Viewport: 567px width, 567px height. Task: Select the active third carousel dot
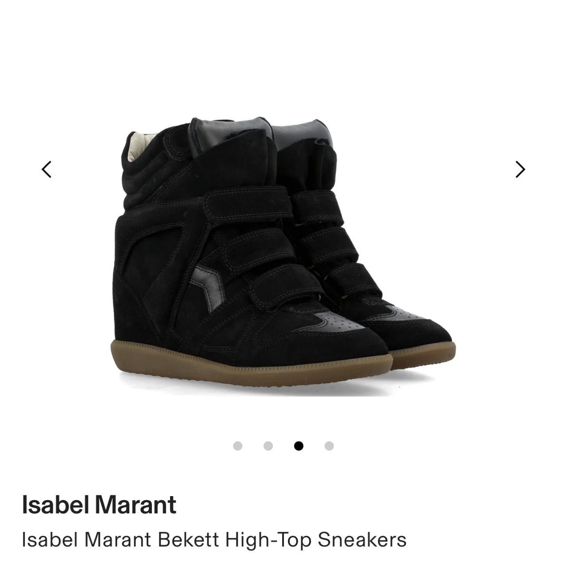click(x=299, y=446)
